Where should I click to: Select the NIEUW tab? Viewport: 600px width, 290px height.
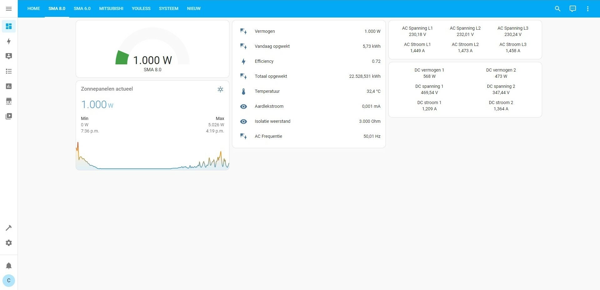[x=194, y=9]
